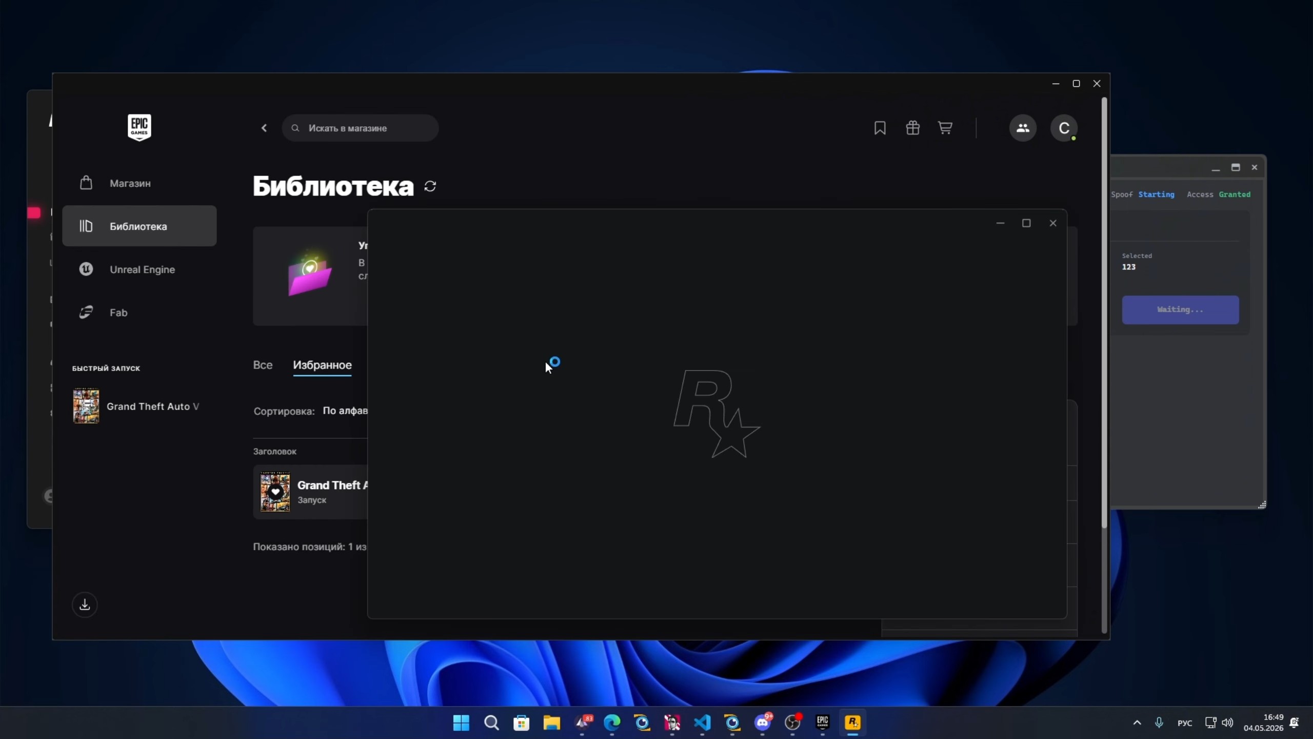The width and height of the screenshot is (1313, 739).
Task: Close the spoofer side window
Action: pos(1255,167)
